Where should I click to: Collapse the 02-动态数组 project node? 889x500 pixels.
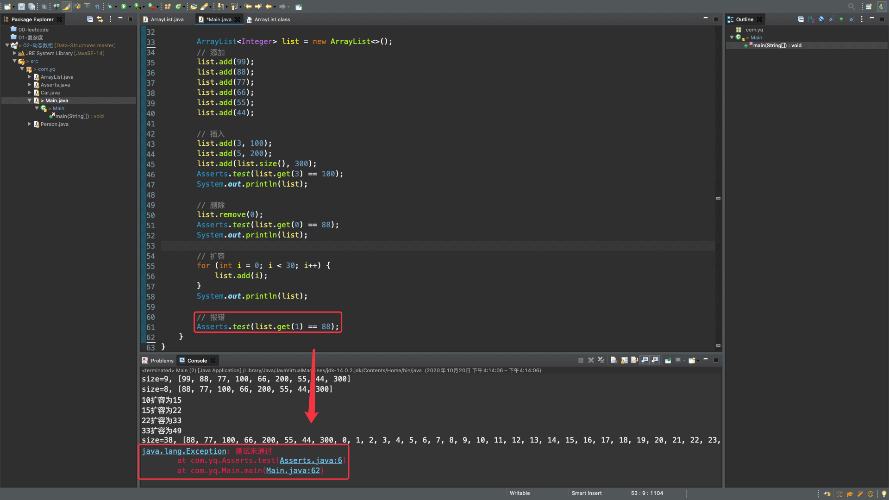[7, 45]
